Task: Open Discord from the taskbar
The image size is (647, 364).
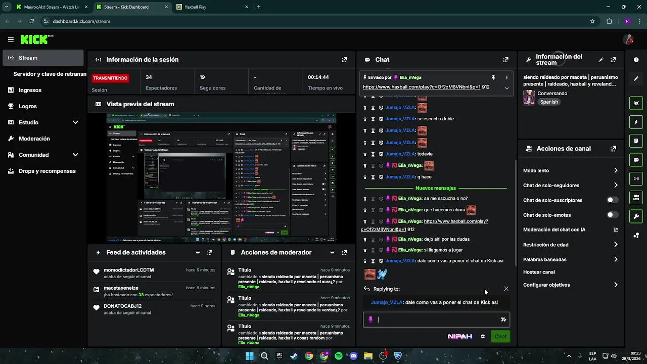Action: pyautogui.click(x=353, y=356)
